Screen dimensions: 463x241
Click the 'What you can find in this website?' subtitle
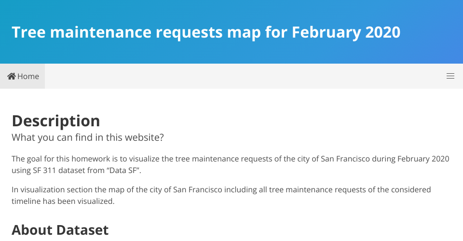(88, 137)
